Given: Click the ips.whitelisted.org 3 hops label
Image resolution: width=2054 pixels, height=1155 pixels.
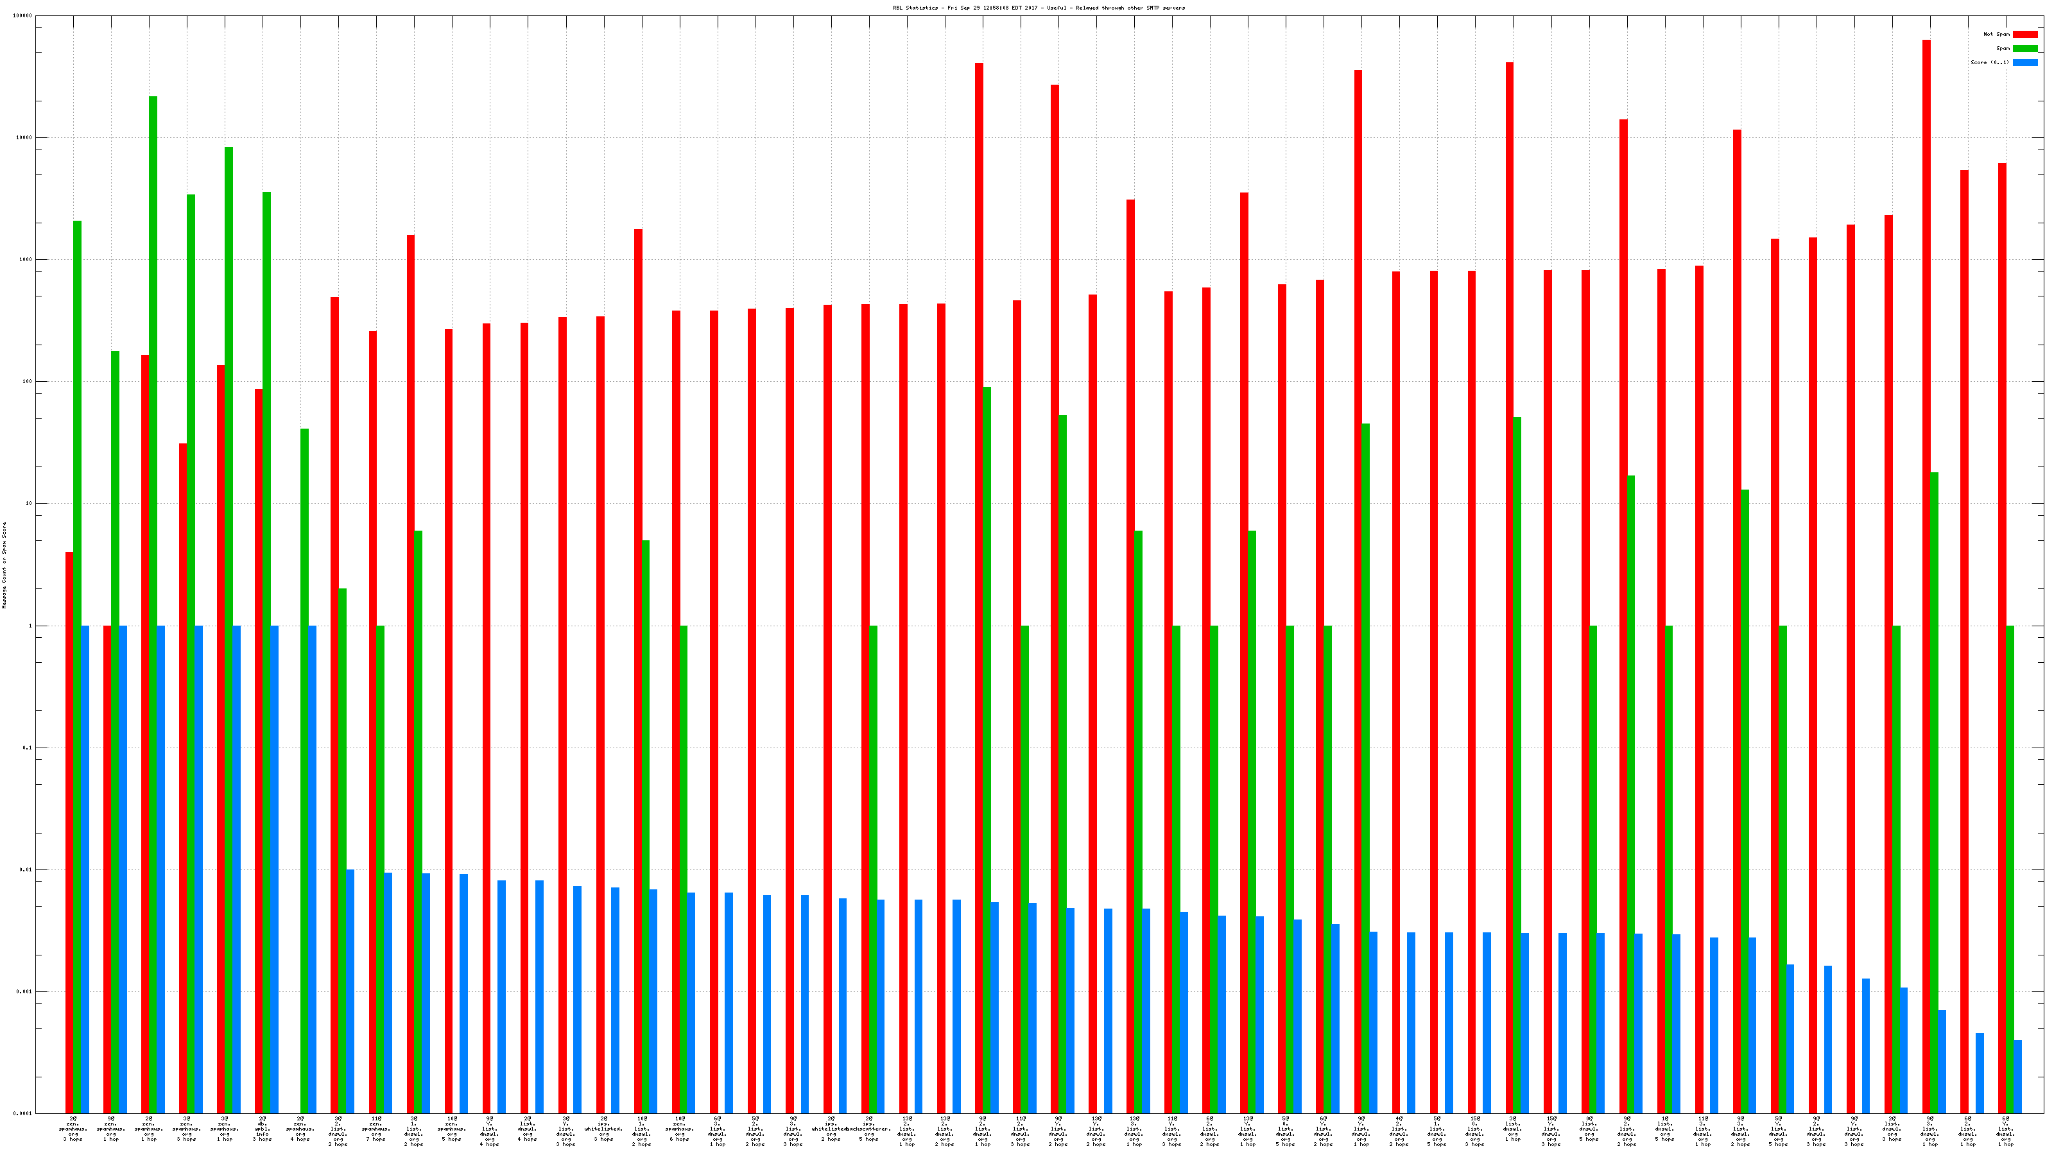Looking at the screenshot, I should click(603, 1129).
